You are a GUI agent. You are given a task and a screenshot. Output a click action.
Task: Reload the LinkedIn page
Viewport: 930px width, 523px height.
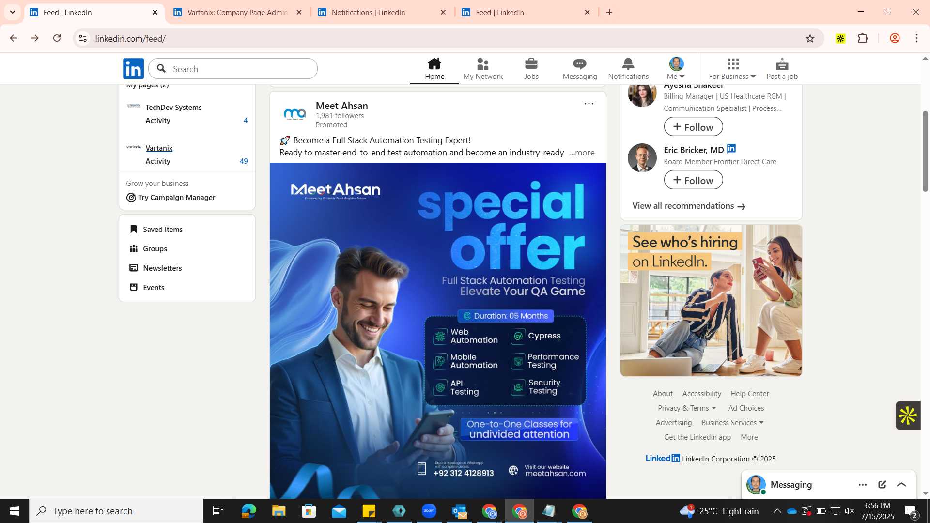[x=57, y=38]
